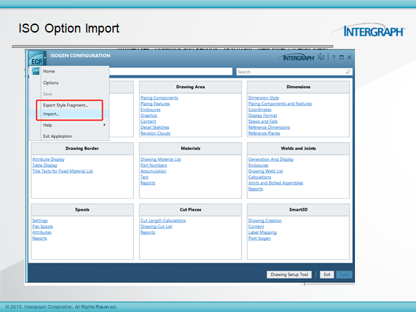The width and height of the screenshot is (416, 312).
Task: Open the Cut Length Calculations link
Action: 163,220
